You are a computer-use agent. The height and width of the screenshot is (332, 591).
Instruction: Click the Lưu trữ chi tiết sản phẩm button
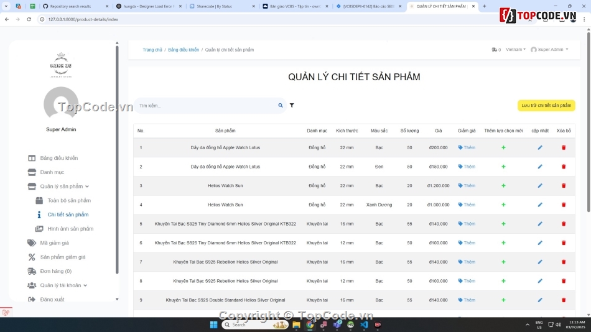pyautogui.click(x=546, y=106)
